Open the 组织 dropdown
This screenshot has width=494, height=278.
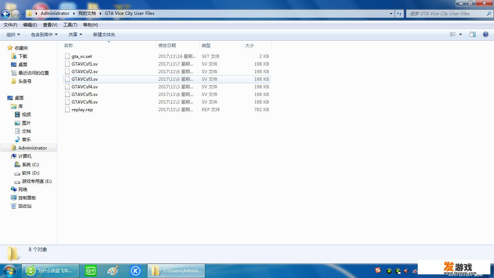pos(13,34)
